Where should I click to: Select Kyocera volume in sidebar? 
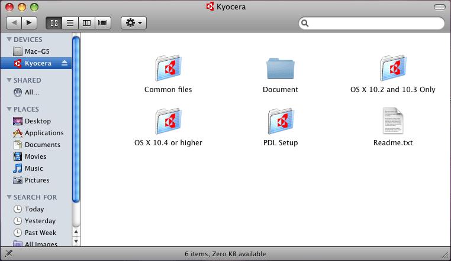[x=36, y=63]
